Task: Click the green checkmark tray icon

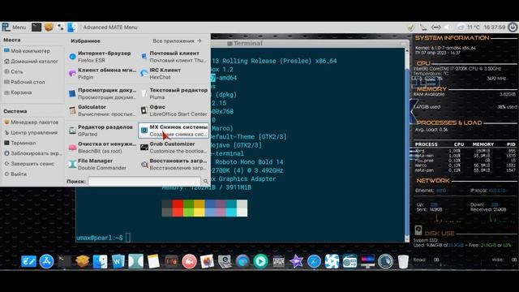Action: tap(411, 27)
